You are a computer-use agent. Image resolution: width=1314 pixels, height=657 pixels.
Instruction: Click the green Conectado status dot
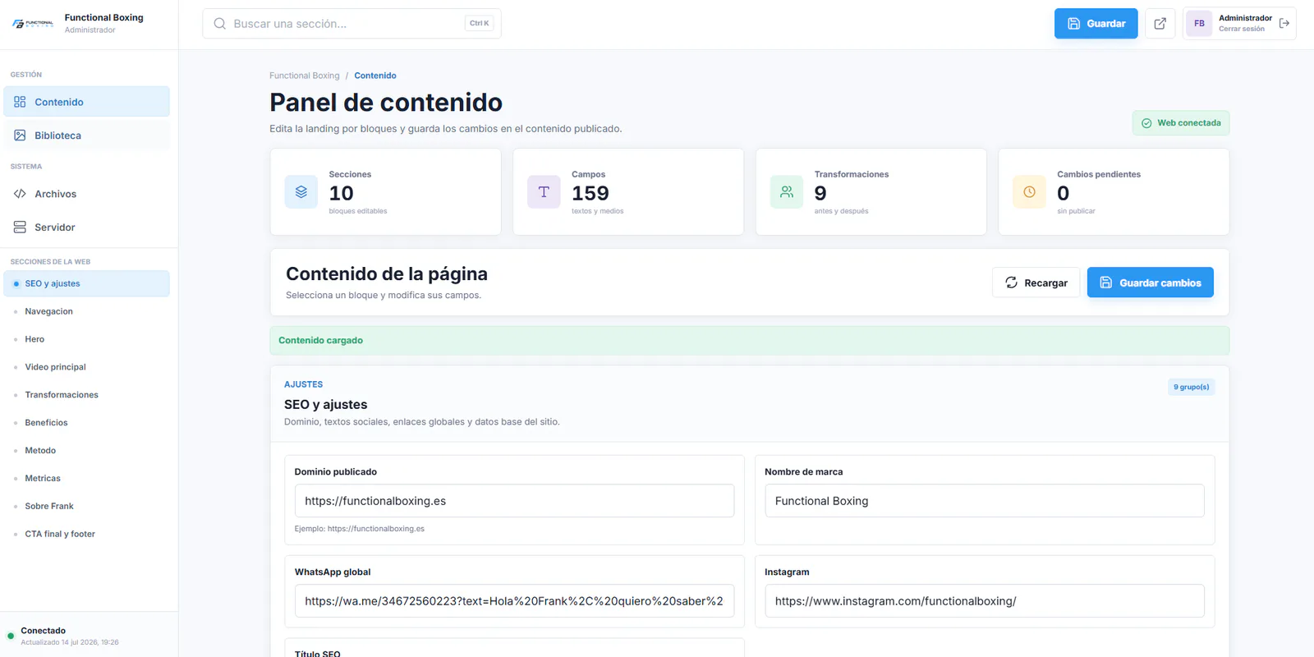(x=11, y=636)
